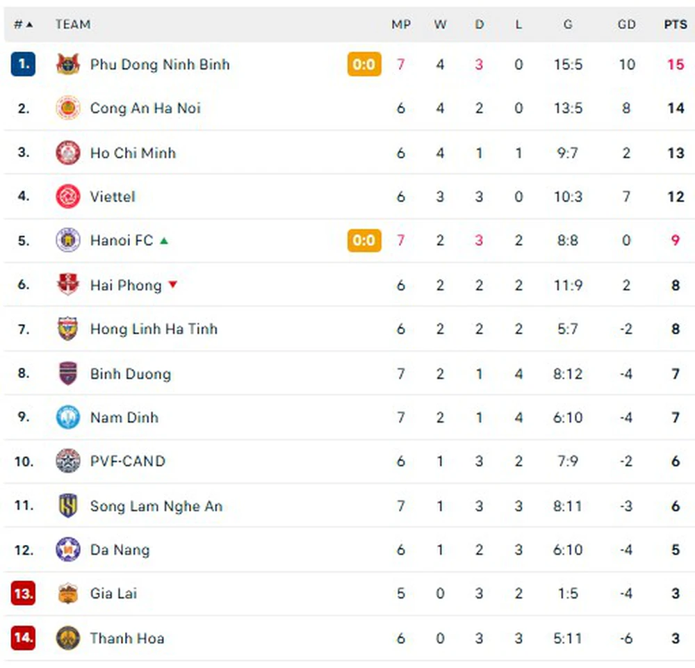695x668 pixels.
Task: Click the Nam Dinh club logo
Action: point(68,418)
